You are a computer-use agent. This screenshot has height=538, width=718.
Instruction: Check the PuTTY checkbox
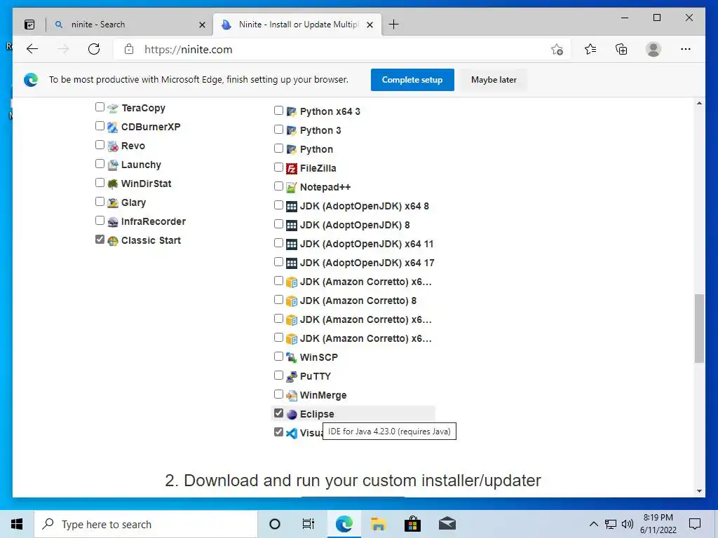coord(278,375)
